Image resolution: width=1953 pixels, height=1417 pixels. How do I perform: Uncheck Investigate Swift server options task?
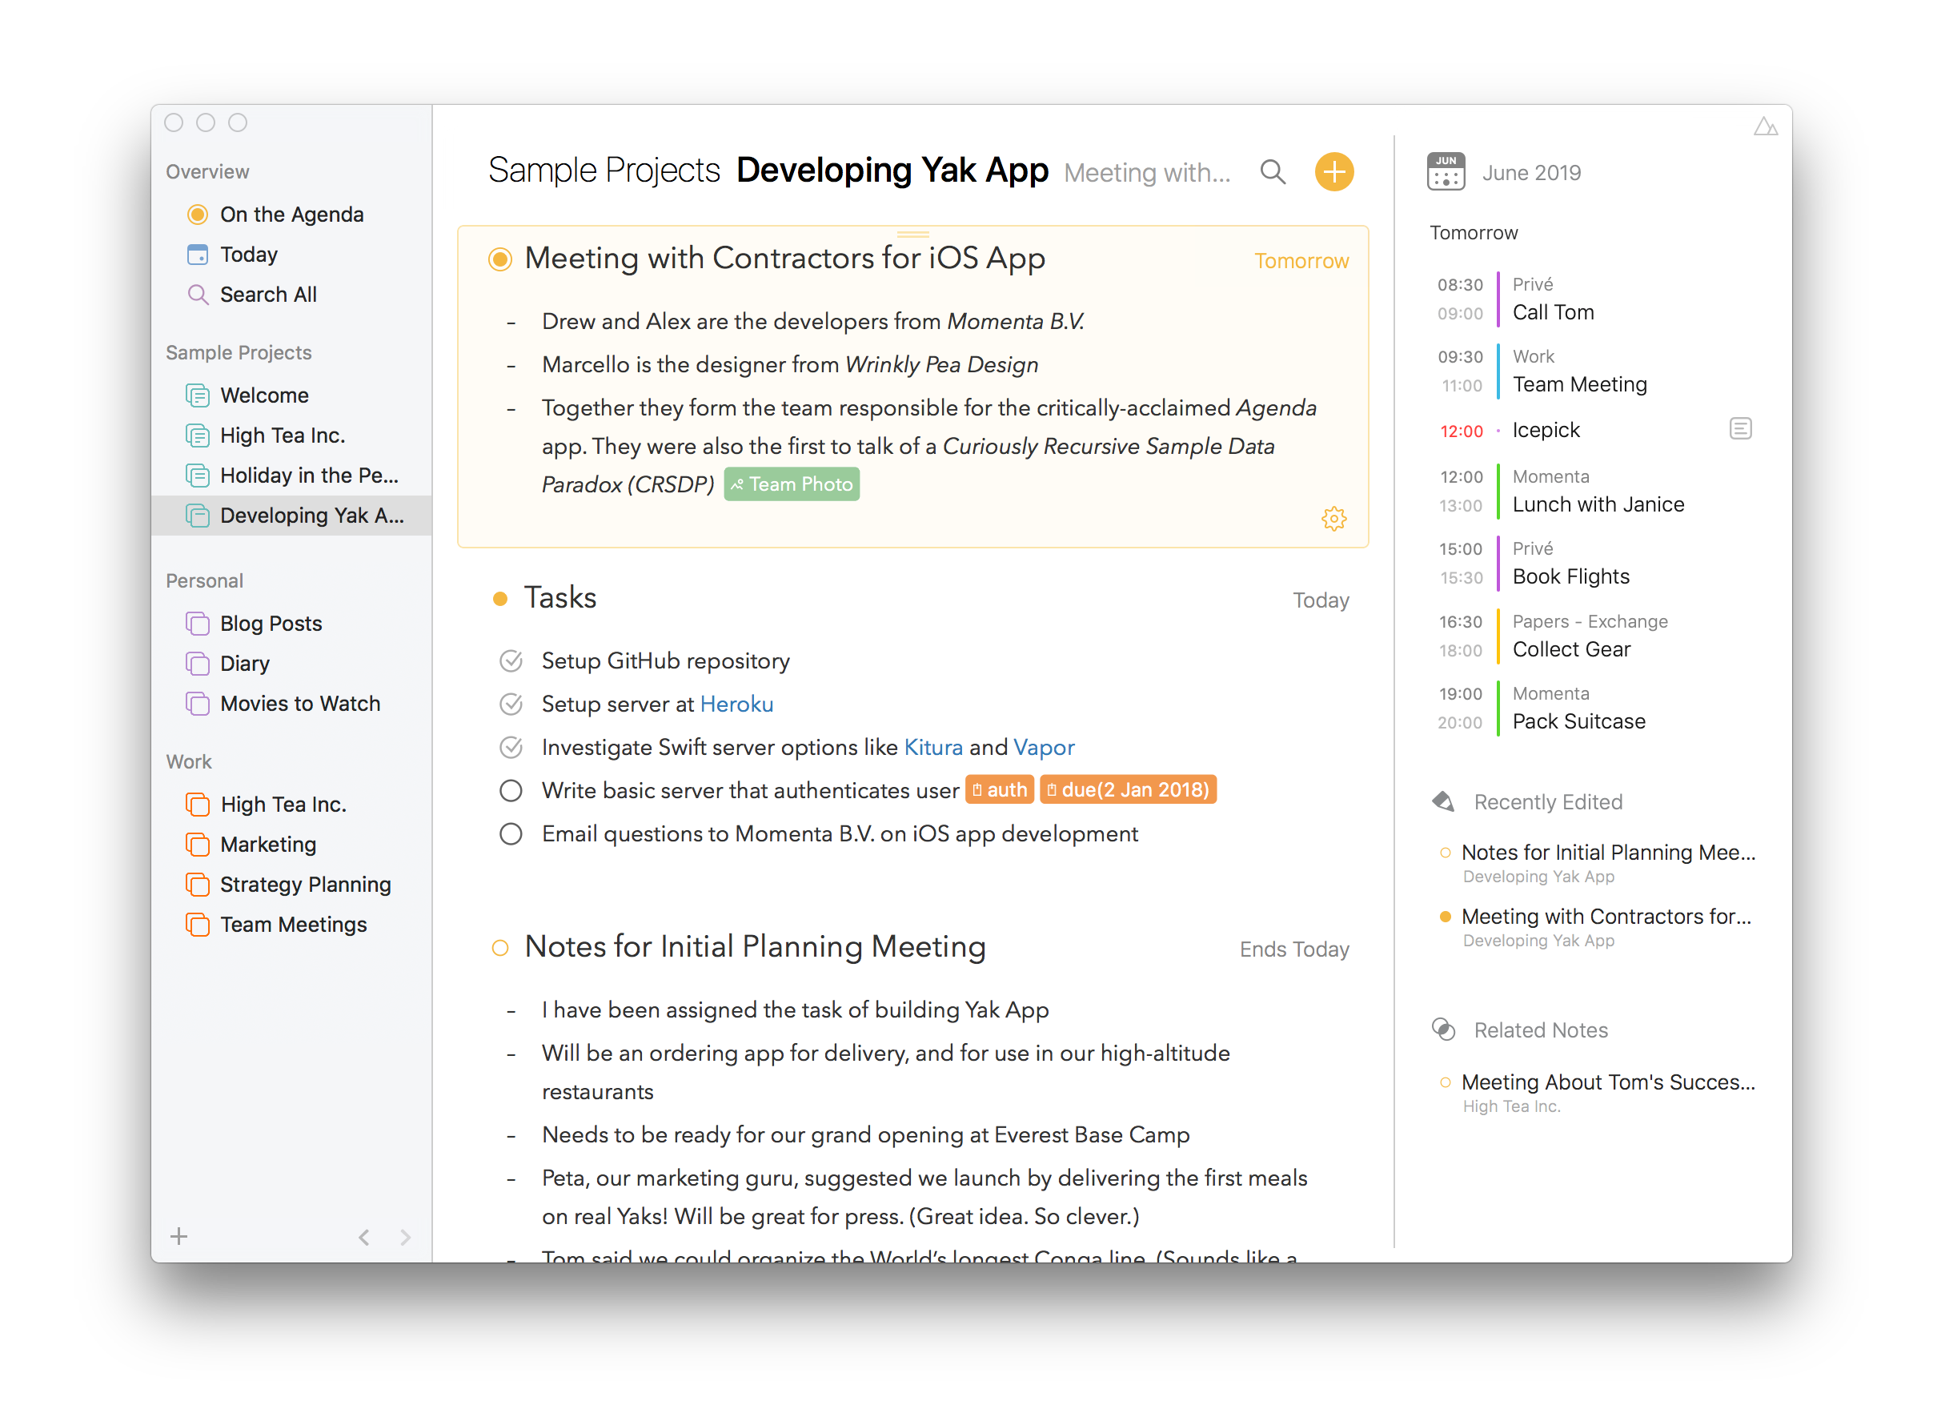(511, 747)
